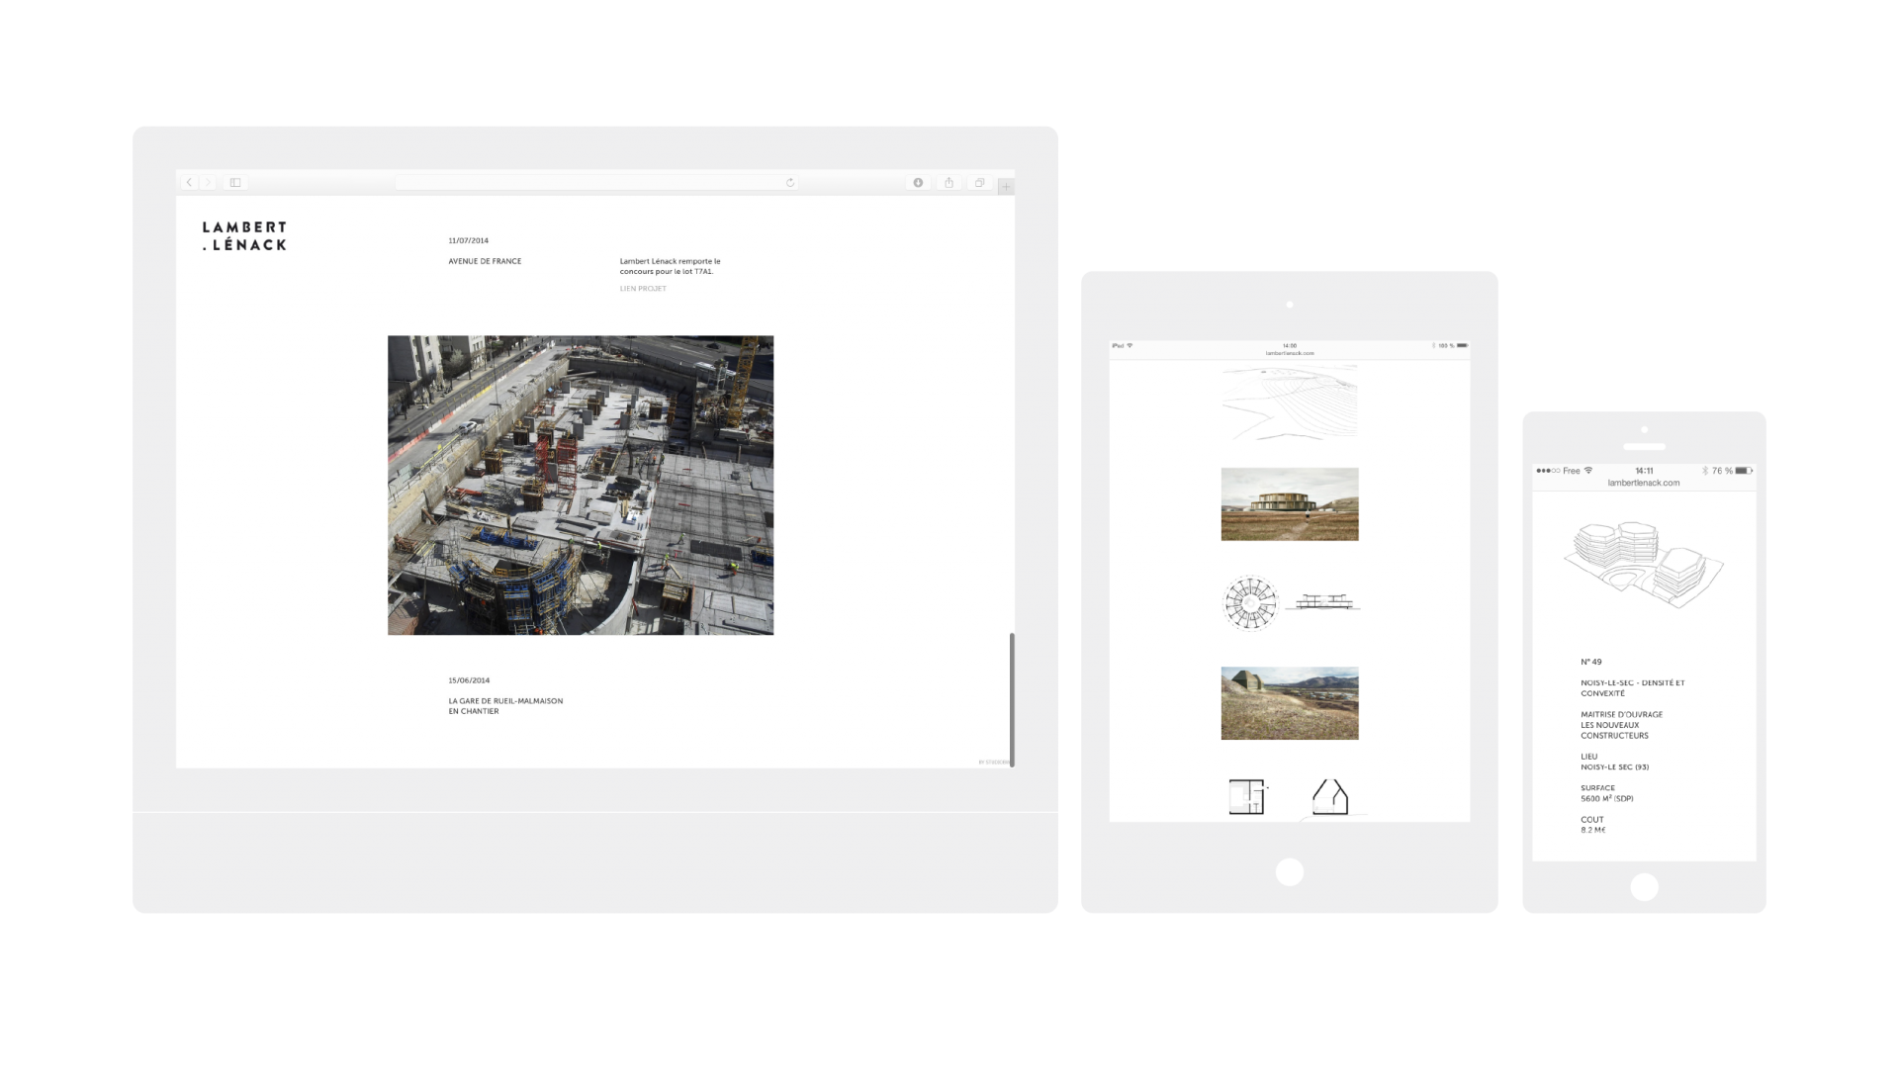Click the share icon in browser toolbar
This screenshot has width=1899, height=1080.
(x=949, y=182)
